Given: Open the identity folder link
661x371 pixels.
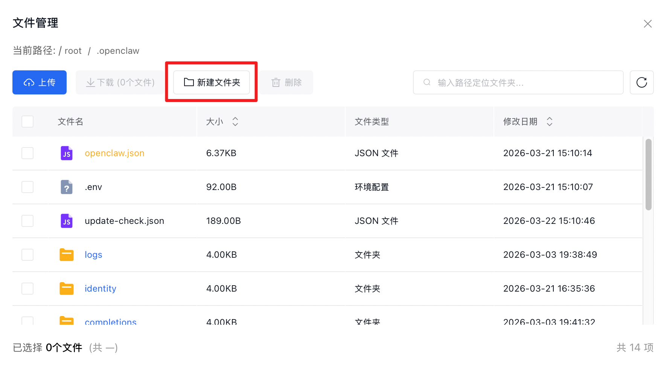Looking at the screenshot, I should tap(101, 289).
